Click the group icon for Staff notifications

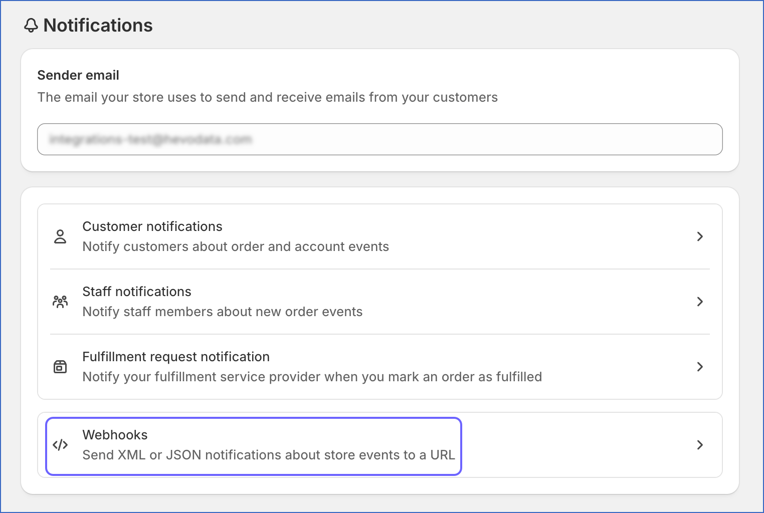(x=60, y=302)
